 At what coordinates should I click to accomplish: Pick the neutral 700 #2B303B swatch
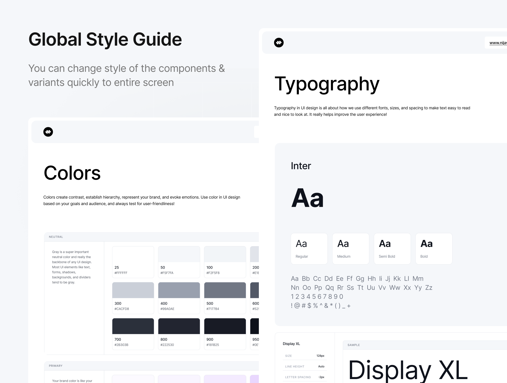(133, 334)
